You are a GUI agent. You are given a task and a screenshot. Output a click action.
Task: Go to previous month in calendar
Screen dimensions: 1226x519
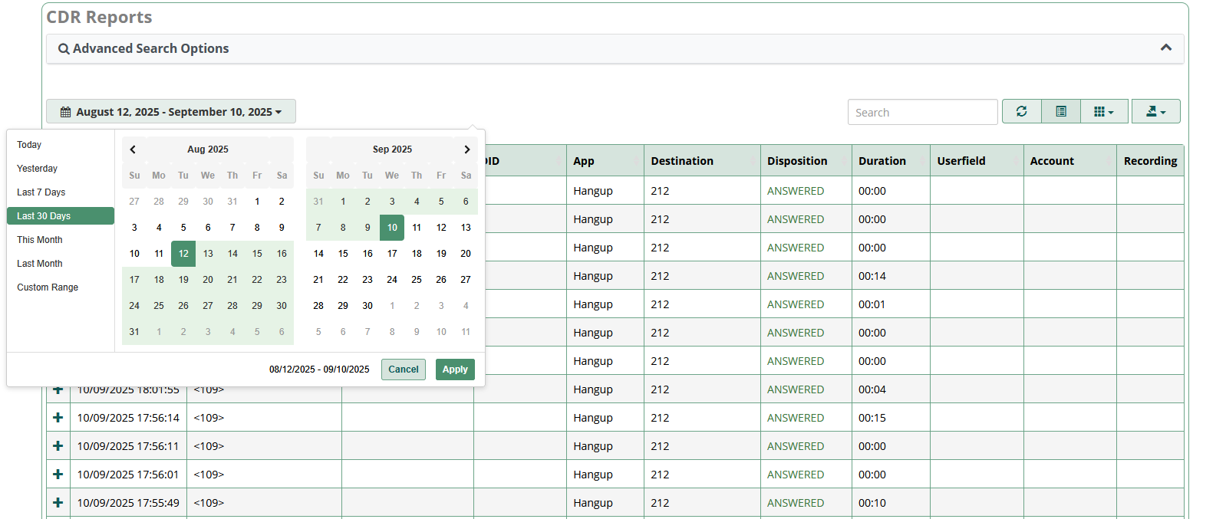pyautogui.click(x=133, y=149)
